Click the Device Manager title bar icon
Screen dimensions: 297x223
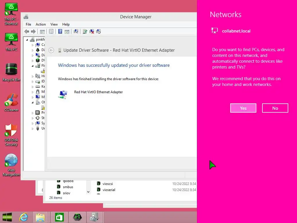point(26,17)
